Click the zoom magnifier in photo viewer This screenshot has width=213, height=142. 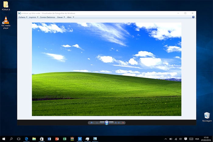[x=92, y=123]
